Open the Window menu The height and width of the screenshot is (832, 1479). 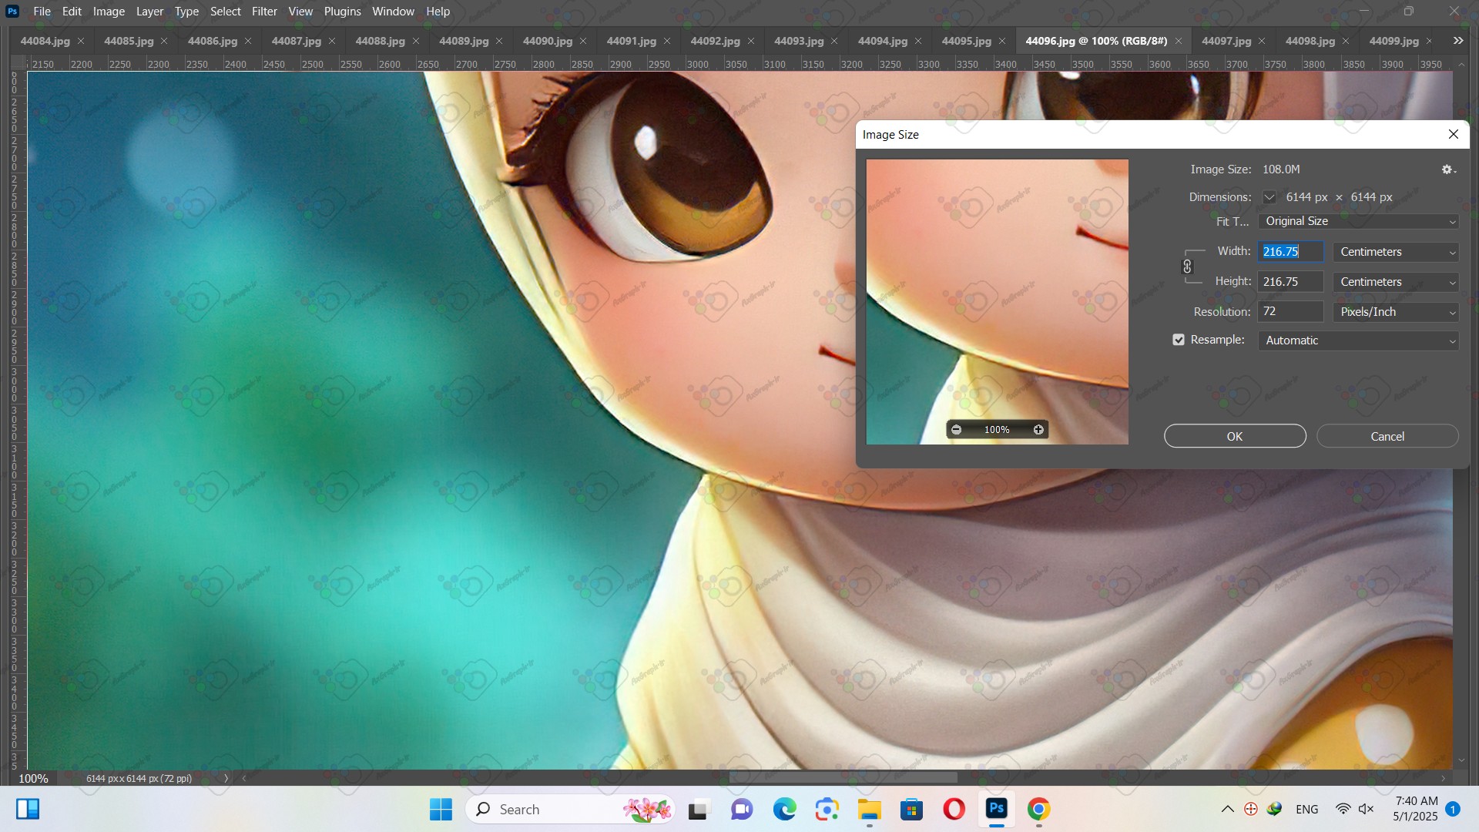(393, 12)
